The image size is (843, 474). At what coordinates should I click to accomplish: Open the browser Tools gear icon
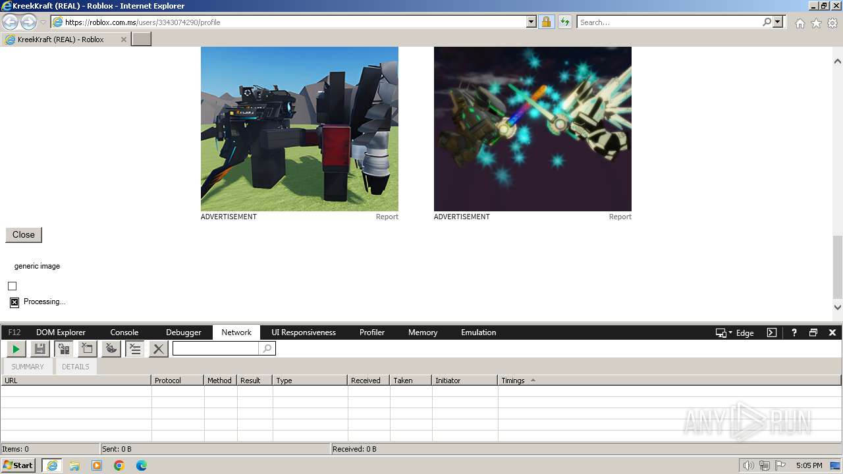(832, 23)
